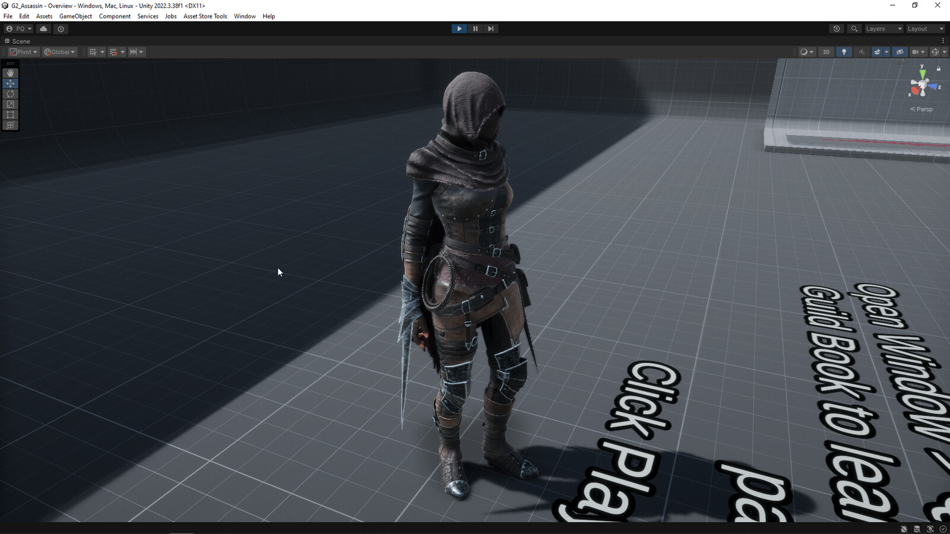Click the Pause button
Viewport: 950px width, 534px height.
coord(475,28)
